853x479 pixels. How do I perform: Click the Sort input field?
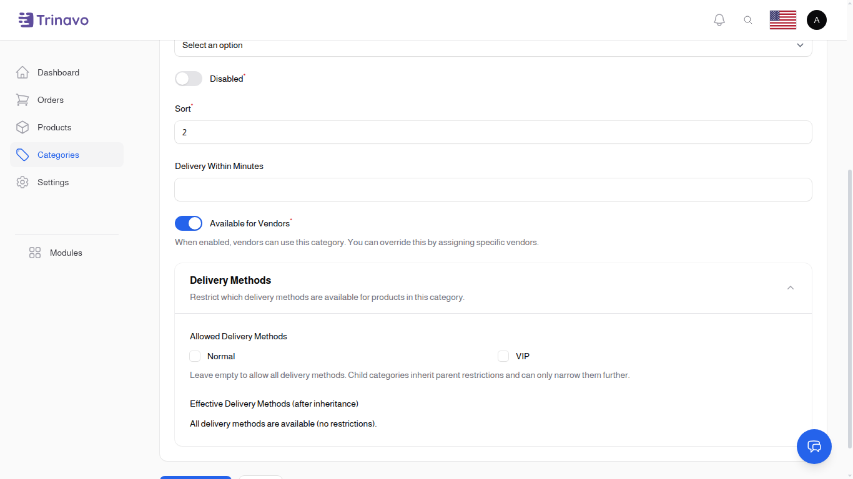pyautogui.click(x=493, y=132)
